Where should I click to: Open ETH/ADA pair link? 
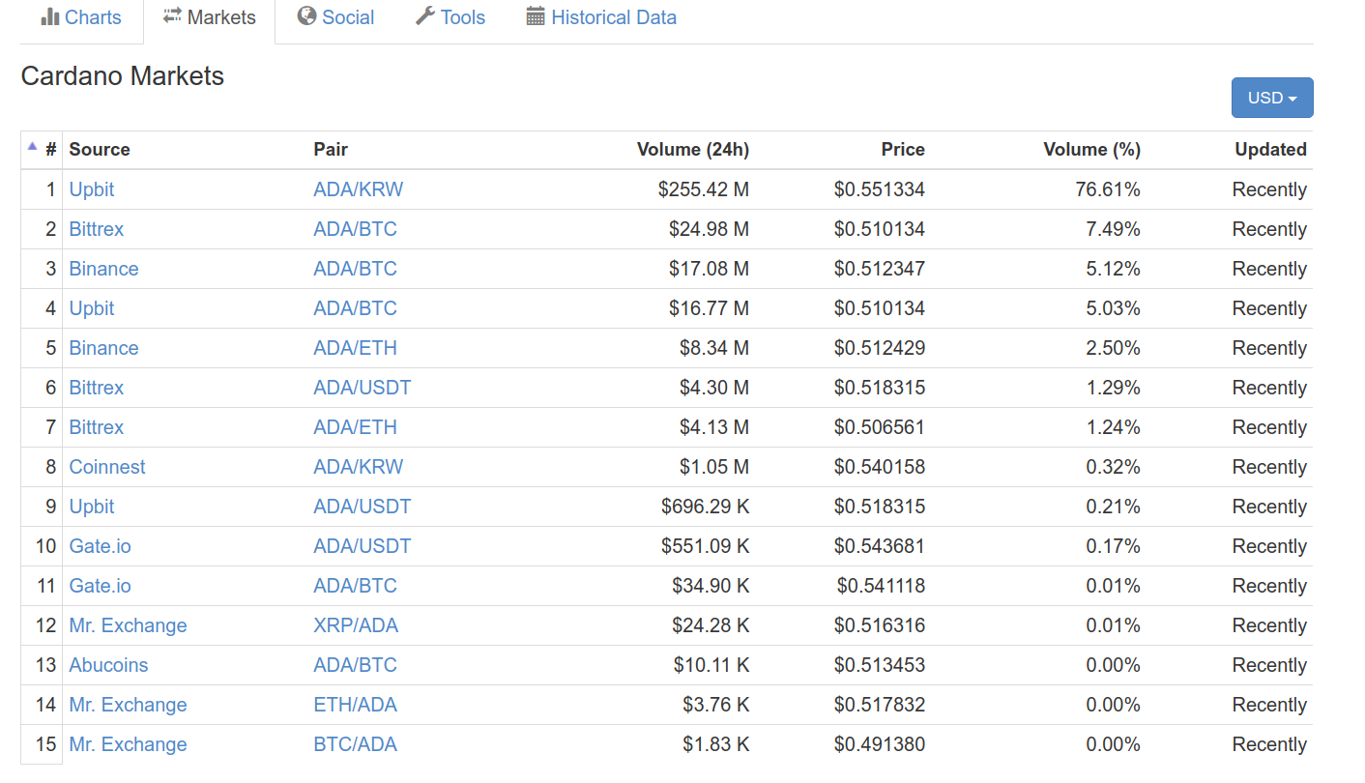(x=355, y=705)
